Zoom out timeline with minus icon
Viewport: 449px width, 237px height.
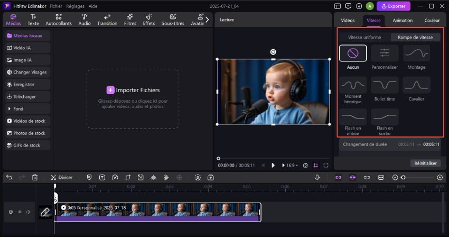coord(395,177)
